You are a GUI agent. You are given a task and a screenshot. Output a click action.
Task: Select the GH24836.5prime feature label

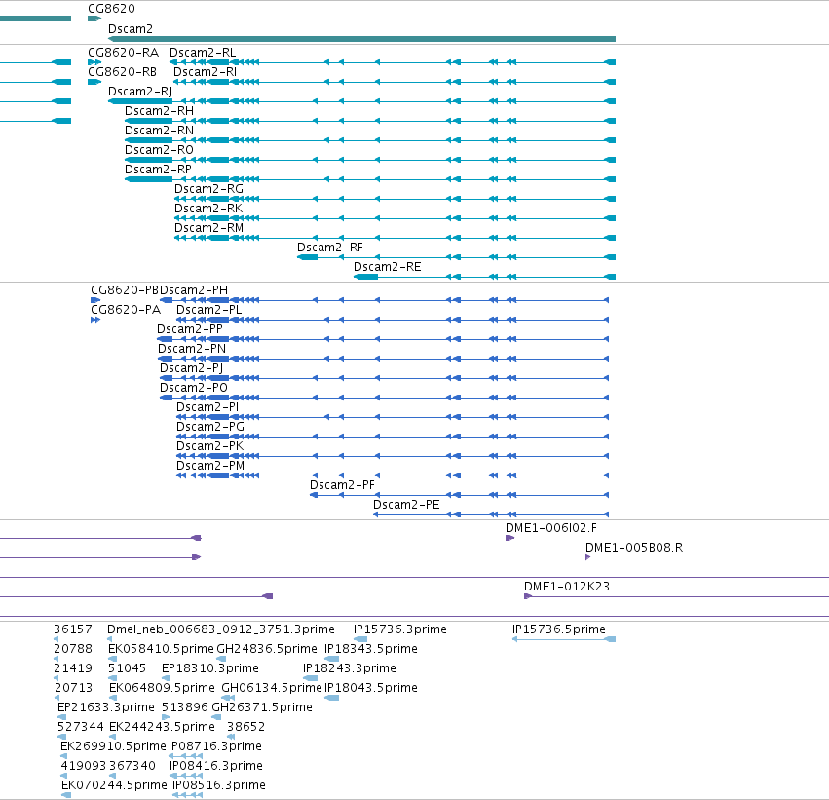pyautogui.click(x=267, y=649)
